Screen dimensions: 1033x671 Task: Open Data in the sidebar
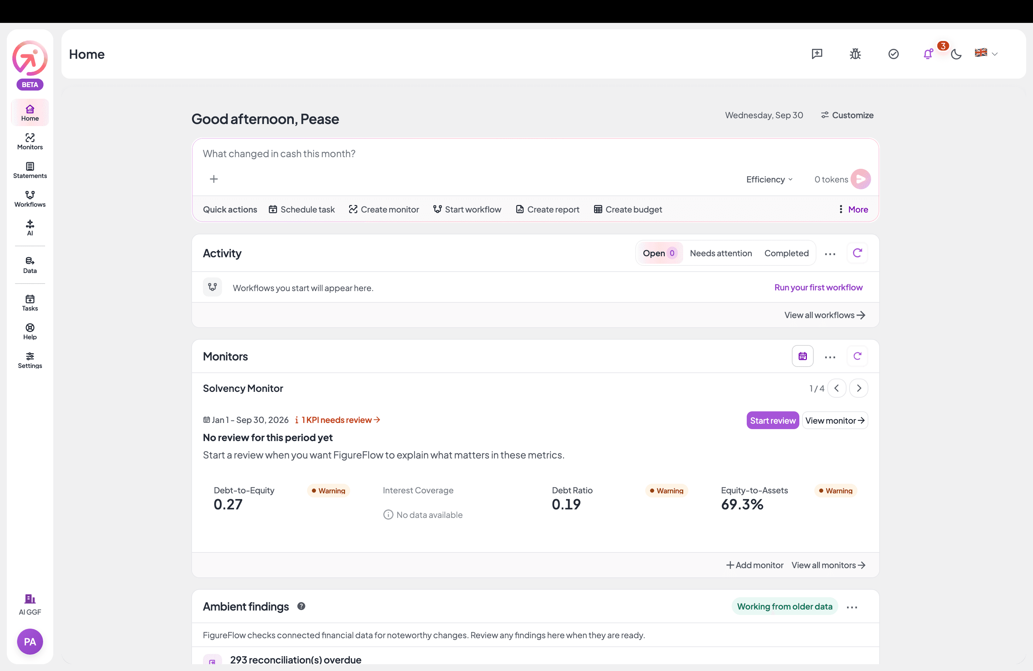(x=30, y=265)
